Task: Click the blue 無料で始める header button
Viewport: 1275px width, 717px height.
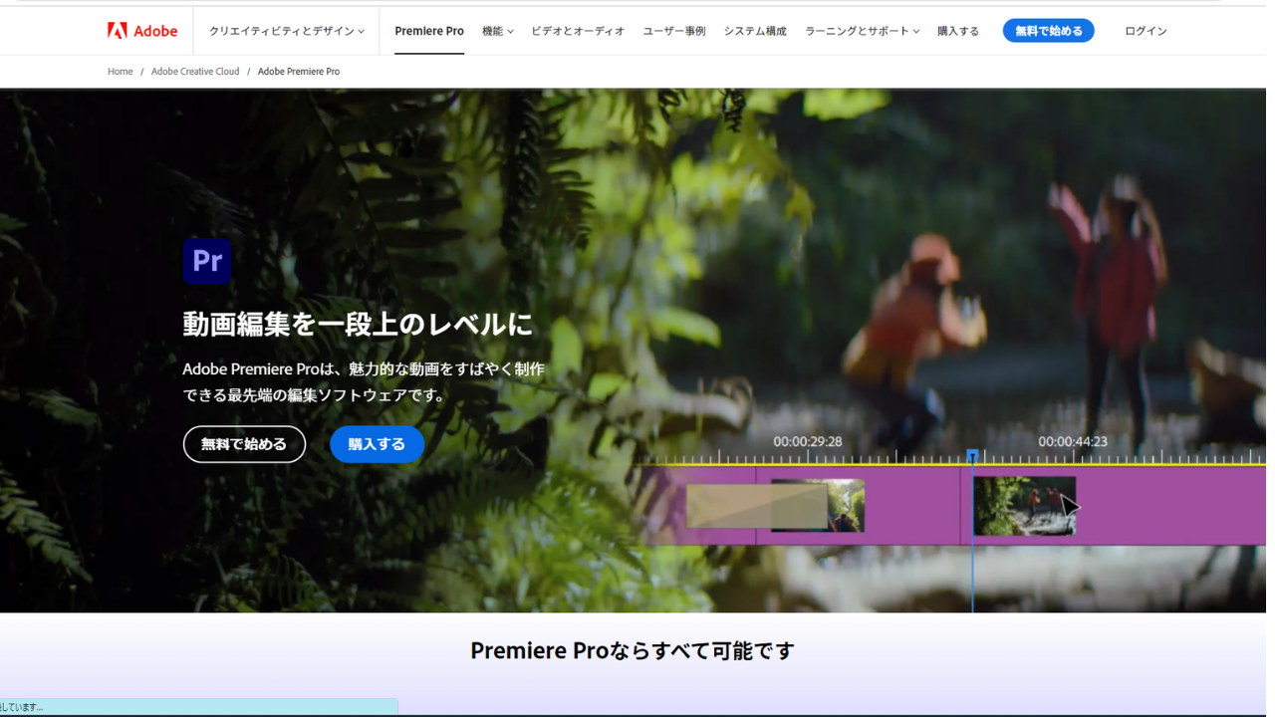Action: [x=1048, y=31]
